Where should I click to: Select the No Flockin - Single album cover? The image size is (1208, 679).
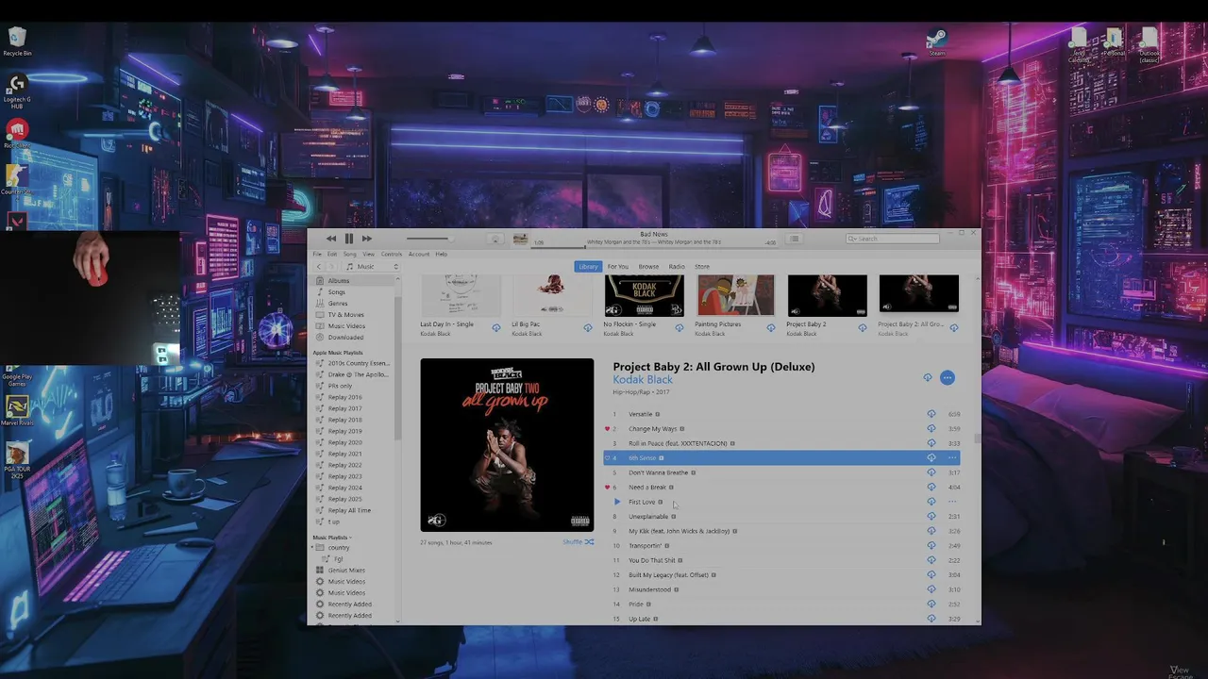click(644, 295)
